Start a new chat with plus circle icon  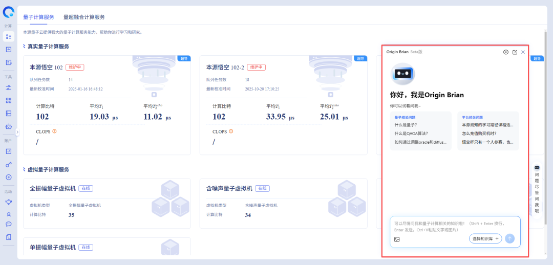(x=506, y=52)
